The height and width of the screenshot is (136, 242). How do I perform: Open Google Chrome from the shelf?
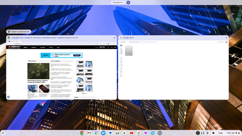click(x=82, y=133)
